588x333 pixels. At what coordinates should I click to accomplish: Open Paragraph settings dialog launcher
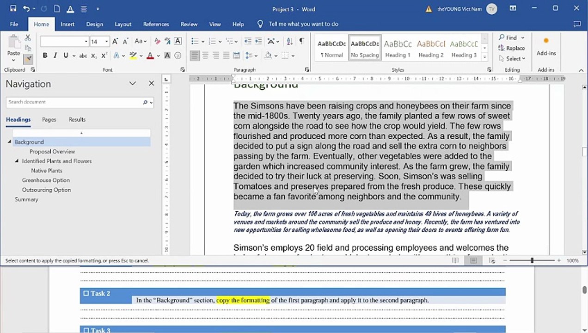click(307, 70)
